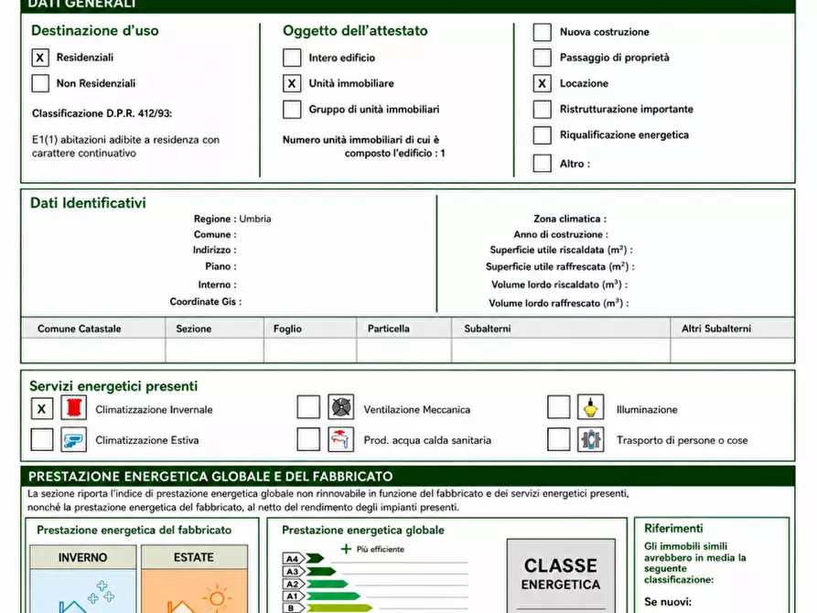Click the fan icon for Ventilazione Meccanica

(340, 407)
